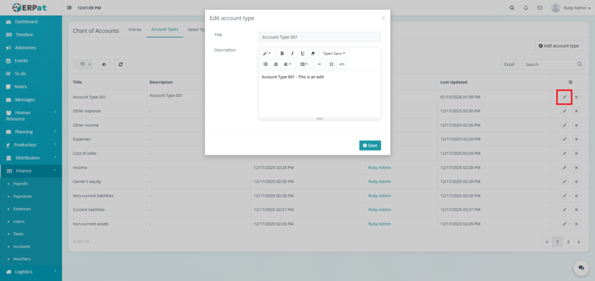This screenshot has height=281, width=595.
Task: Toggle italic formatting in description editor
Action: 292,53
